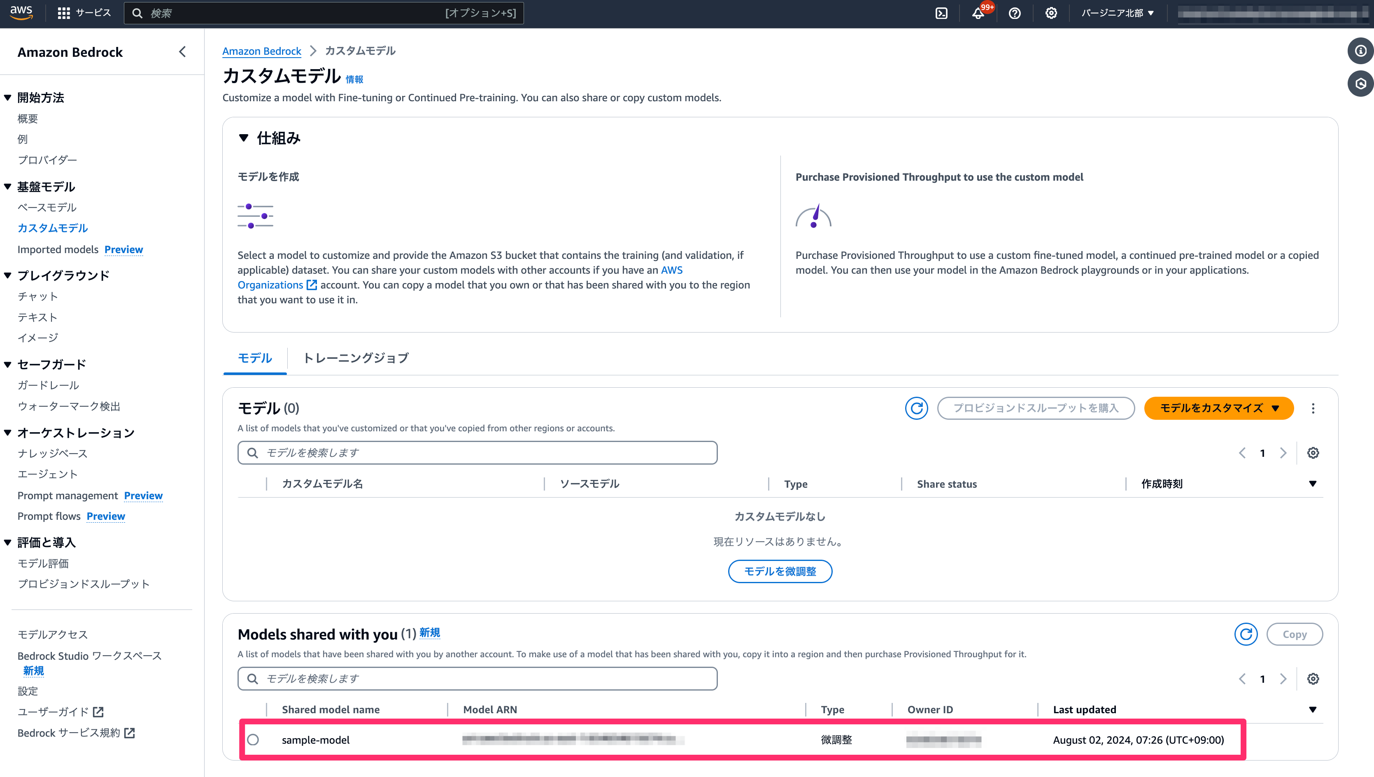Open the AWS Organizations link

[x=270, y=285]
